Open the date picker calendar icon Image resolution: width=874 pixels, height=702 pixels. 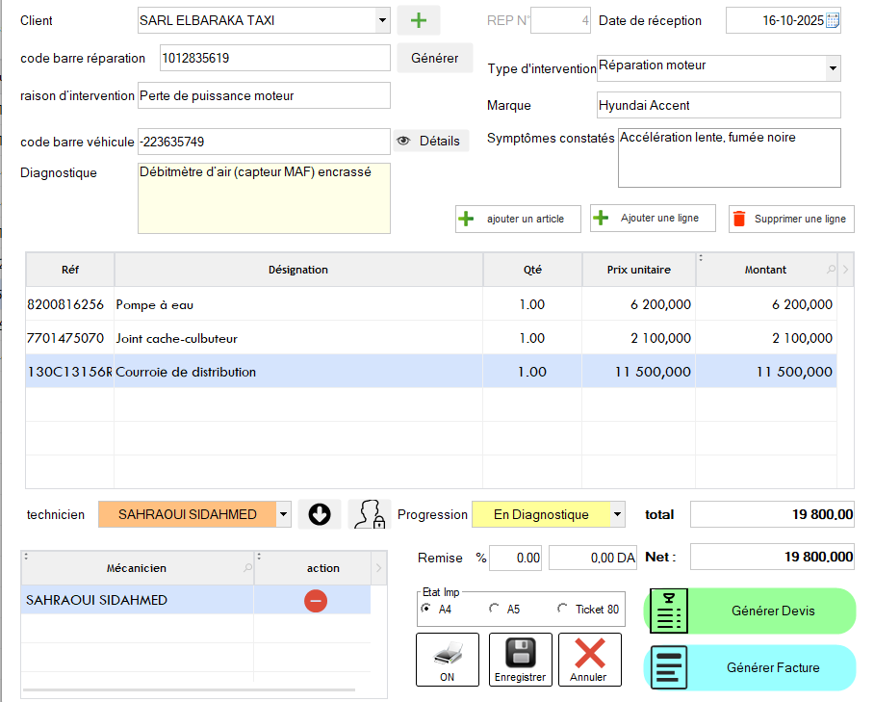click(x=833, y=20)
